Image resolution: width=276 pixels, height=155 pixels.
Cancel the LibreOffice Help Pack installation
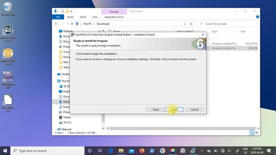[x=194, y=109]
